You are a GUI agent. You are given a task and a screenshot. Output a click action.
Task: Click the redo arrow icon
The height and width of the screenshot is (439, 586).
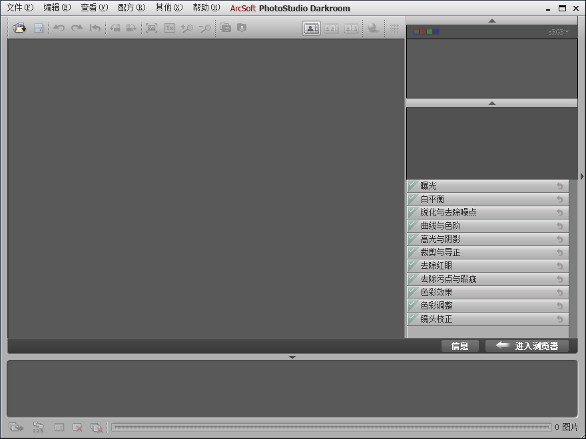[x=77, y=28]
